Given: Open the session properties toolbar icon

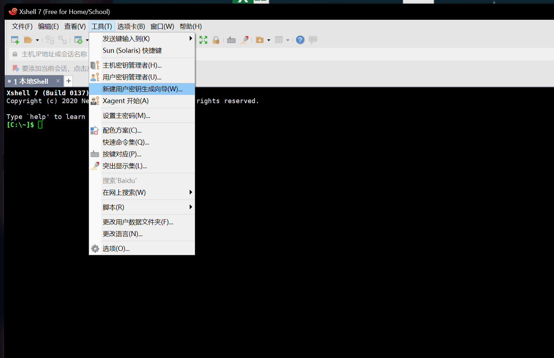Looking at the screenshot, I should point(78,40).
